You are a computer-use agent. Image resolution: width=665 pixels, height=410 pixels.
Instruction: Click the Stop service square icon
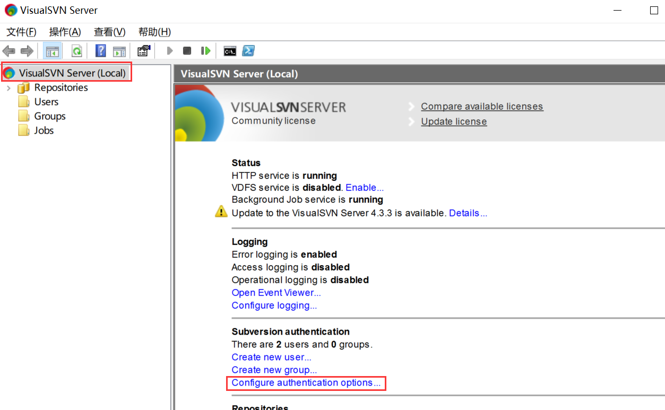point(187,51)
